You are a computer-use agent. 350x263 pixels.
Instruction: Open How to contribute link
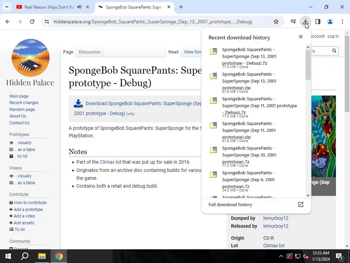coord(30,203)
